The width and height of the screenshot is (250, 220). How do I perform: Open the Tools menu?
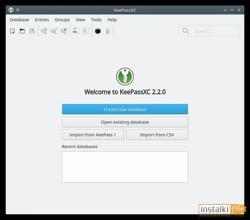pos(96,20)
